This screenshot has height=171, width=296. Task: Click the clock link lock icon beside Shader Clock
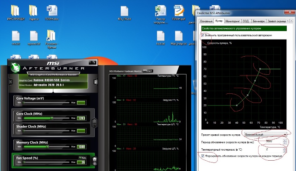94,123
